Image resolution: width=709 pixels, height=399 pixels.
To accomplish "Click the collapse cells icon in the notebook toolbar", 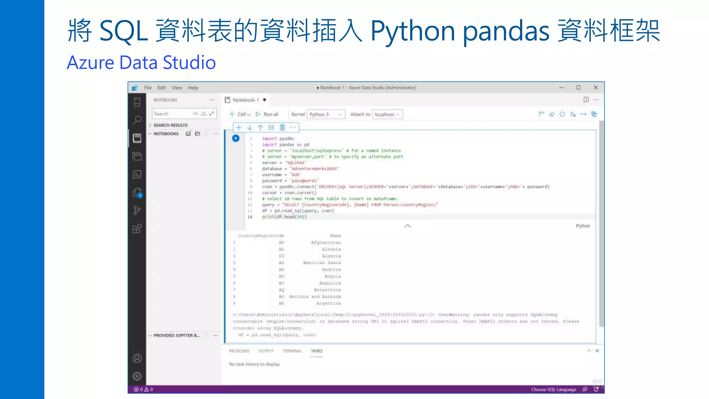I will [x=541, y=114].
